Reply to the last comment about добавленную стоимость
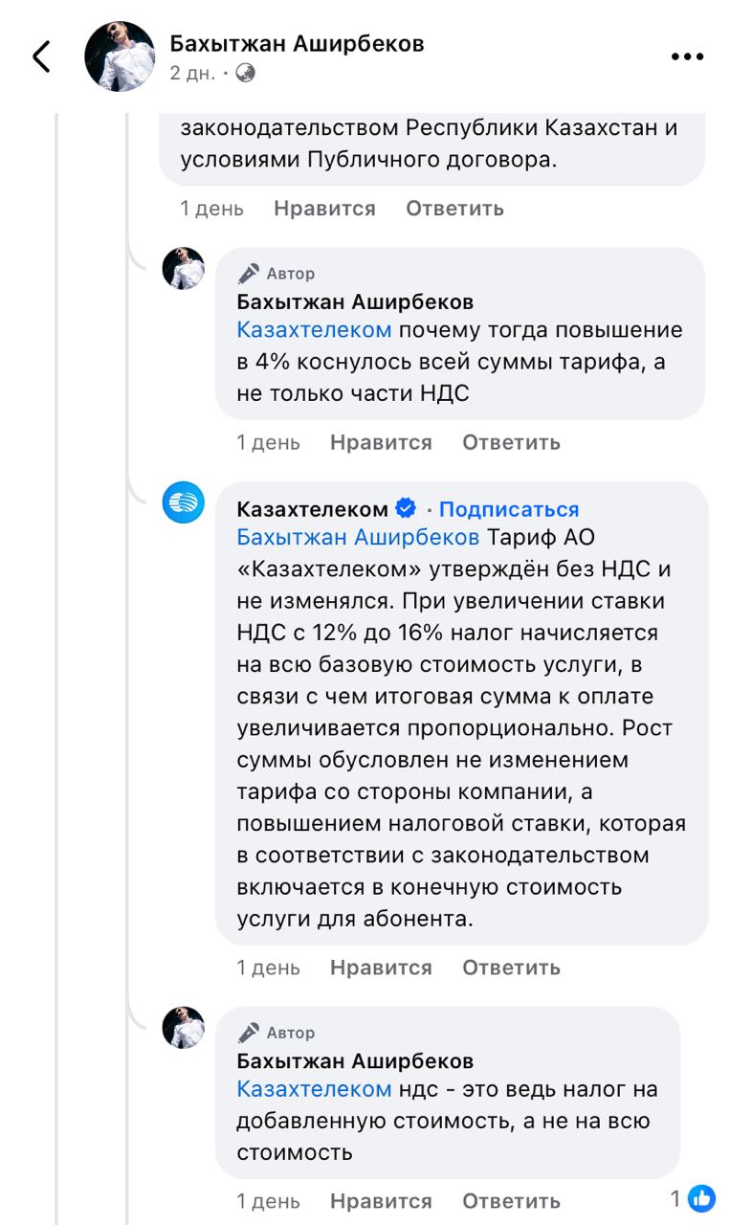 point(511,1200)
